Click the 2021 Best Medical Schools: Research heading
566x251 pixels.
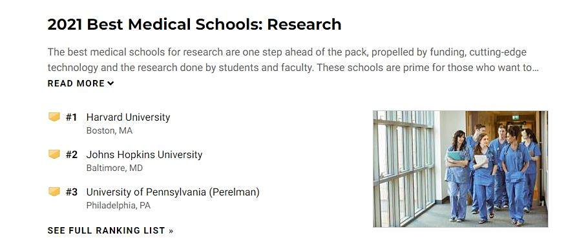point(194,25)
